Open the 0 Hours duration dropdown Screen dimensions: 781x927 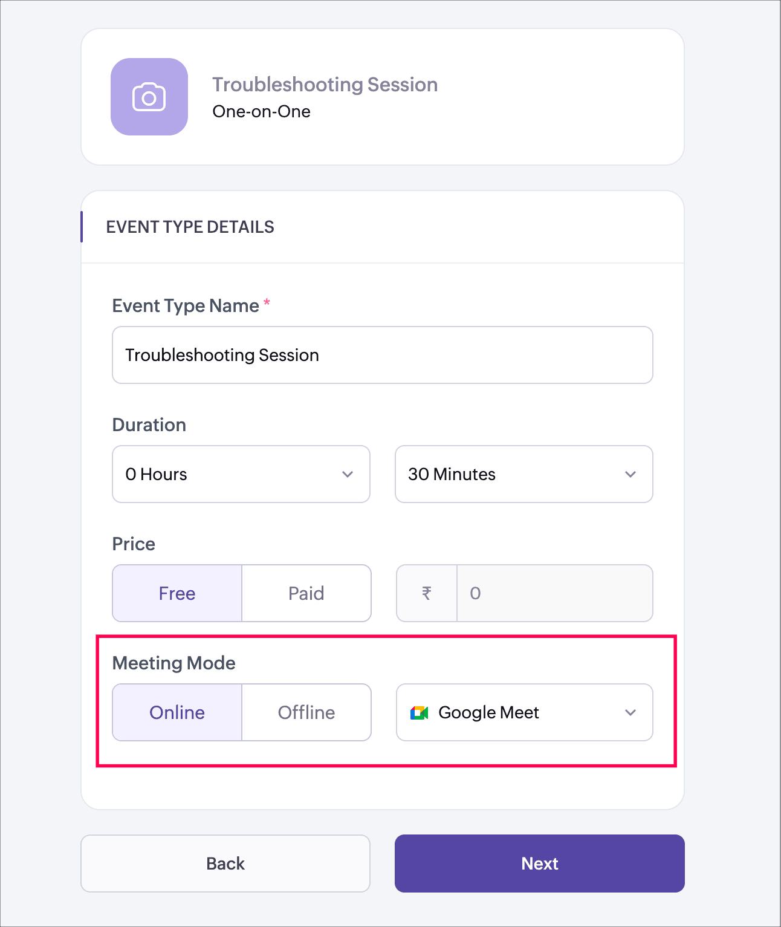(x=241, y=474)
